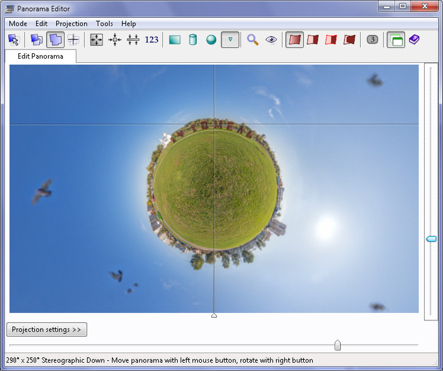Viewport: 443px width, 371px height.
Task: Open the Projection menu
Action: point(72,23)
